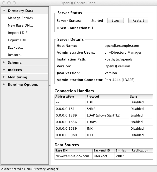Select the SNMP protocol cell
Image resolution: width=157 pixels, height=172 pixels.
click(107, 109)
